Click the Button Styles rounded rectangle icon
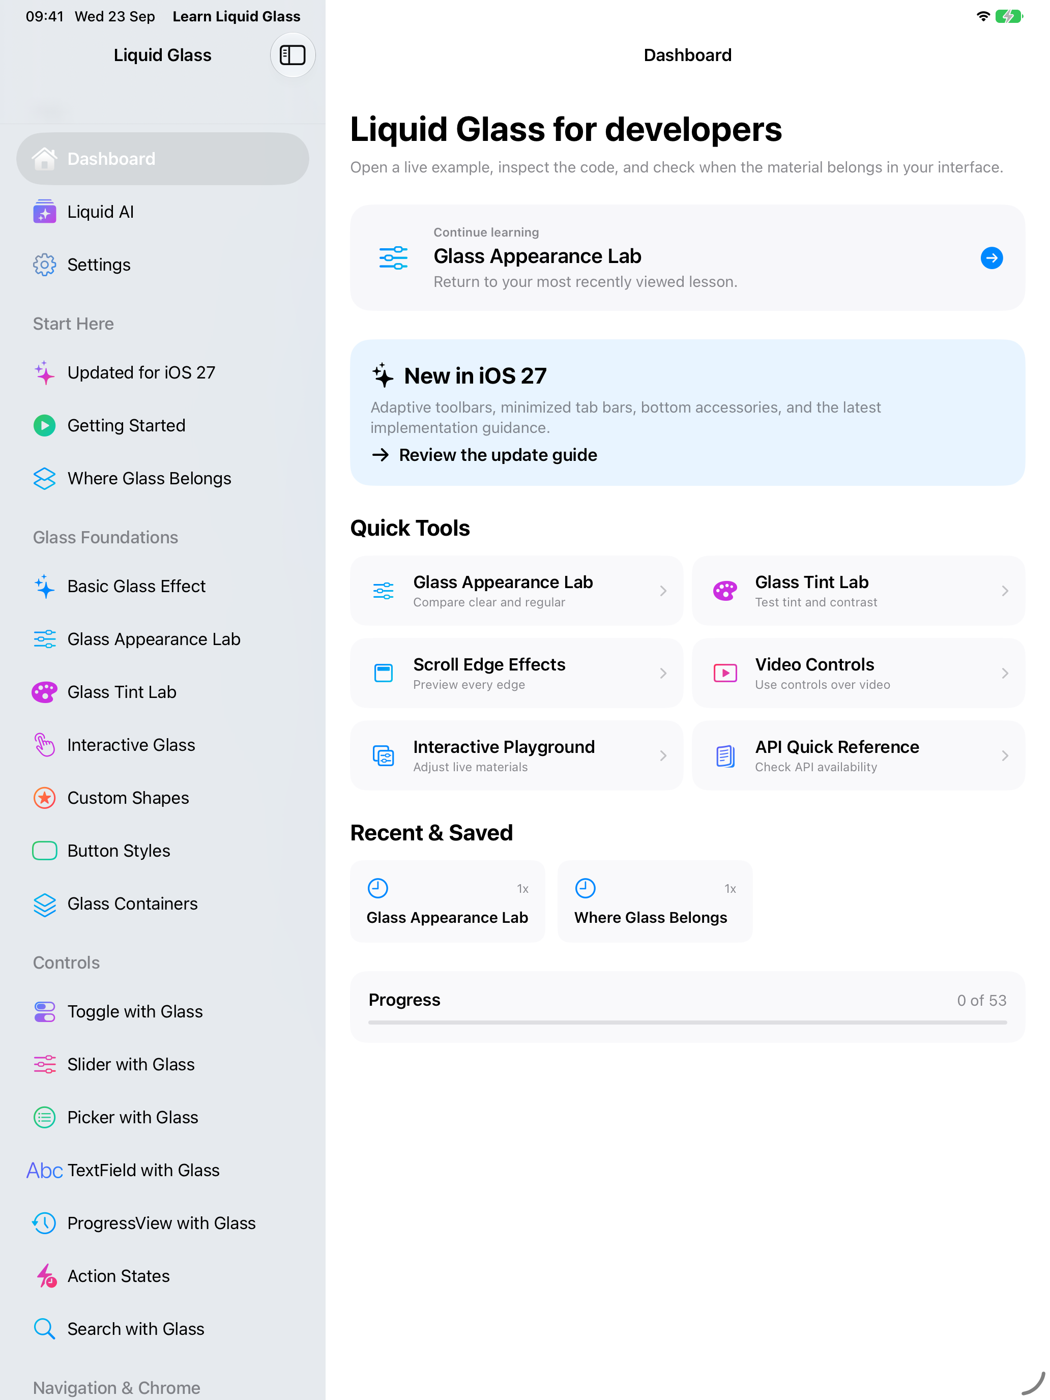Screen dimensions: 1050x1400 (x=44, y=851)
